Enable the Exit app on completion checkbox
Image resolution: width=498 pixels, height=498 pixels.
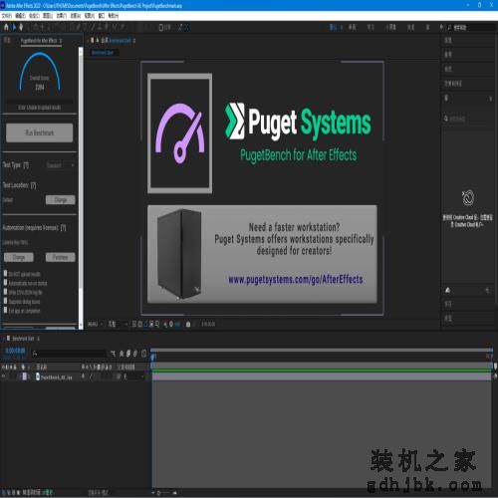click(5, 310)
